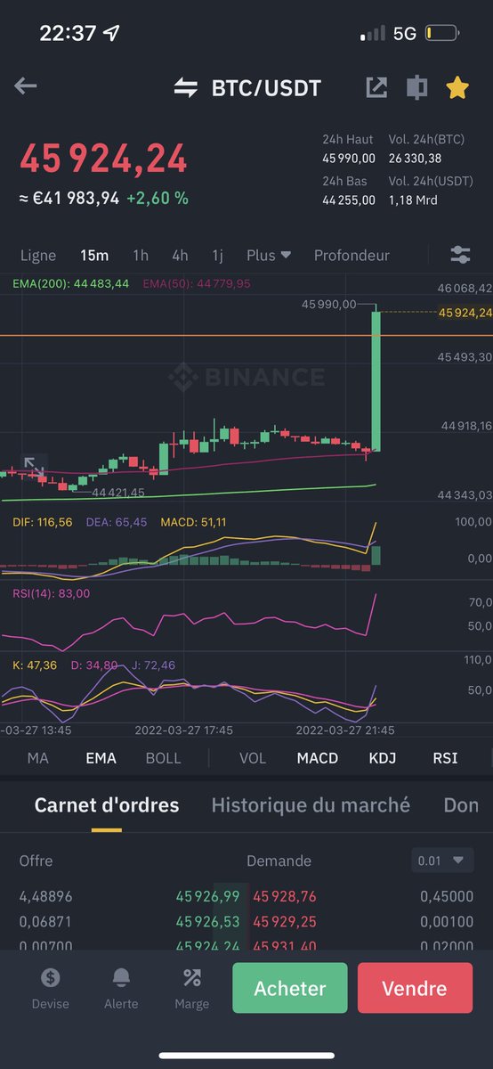Viewport: 493px width, 1069px height.
Task: Tap the Marge percent icon
Action: coord(191,977)
